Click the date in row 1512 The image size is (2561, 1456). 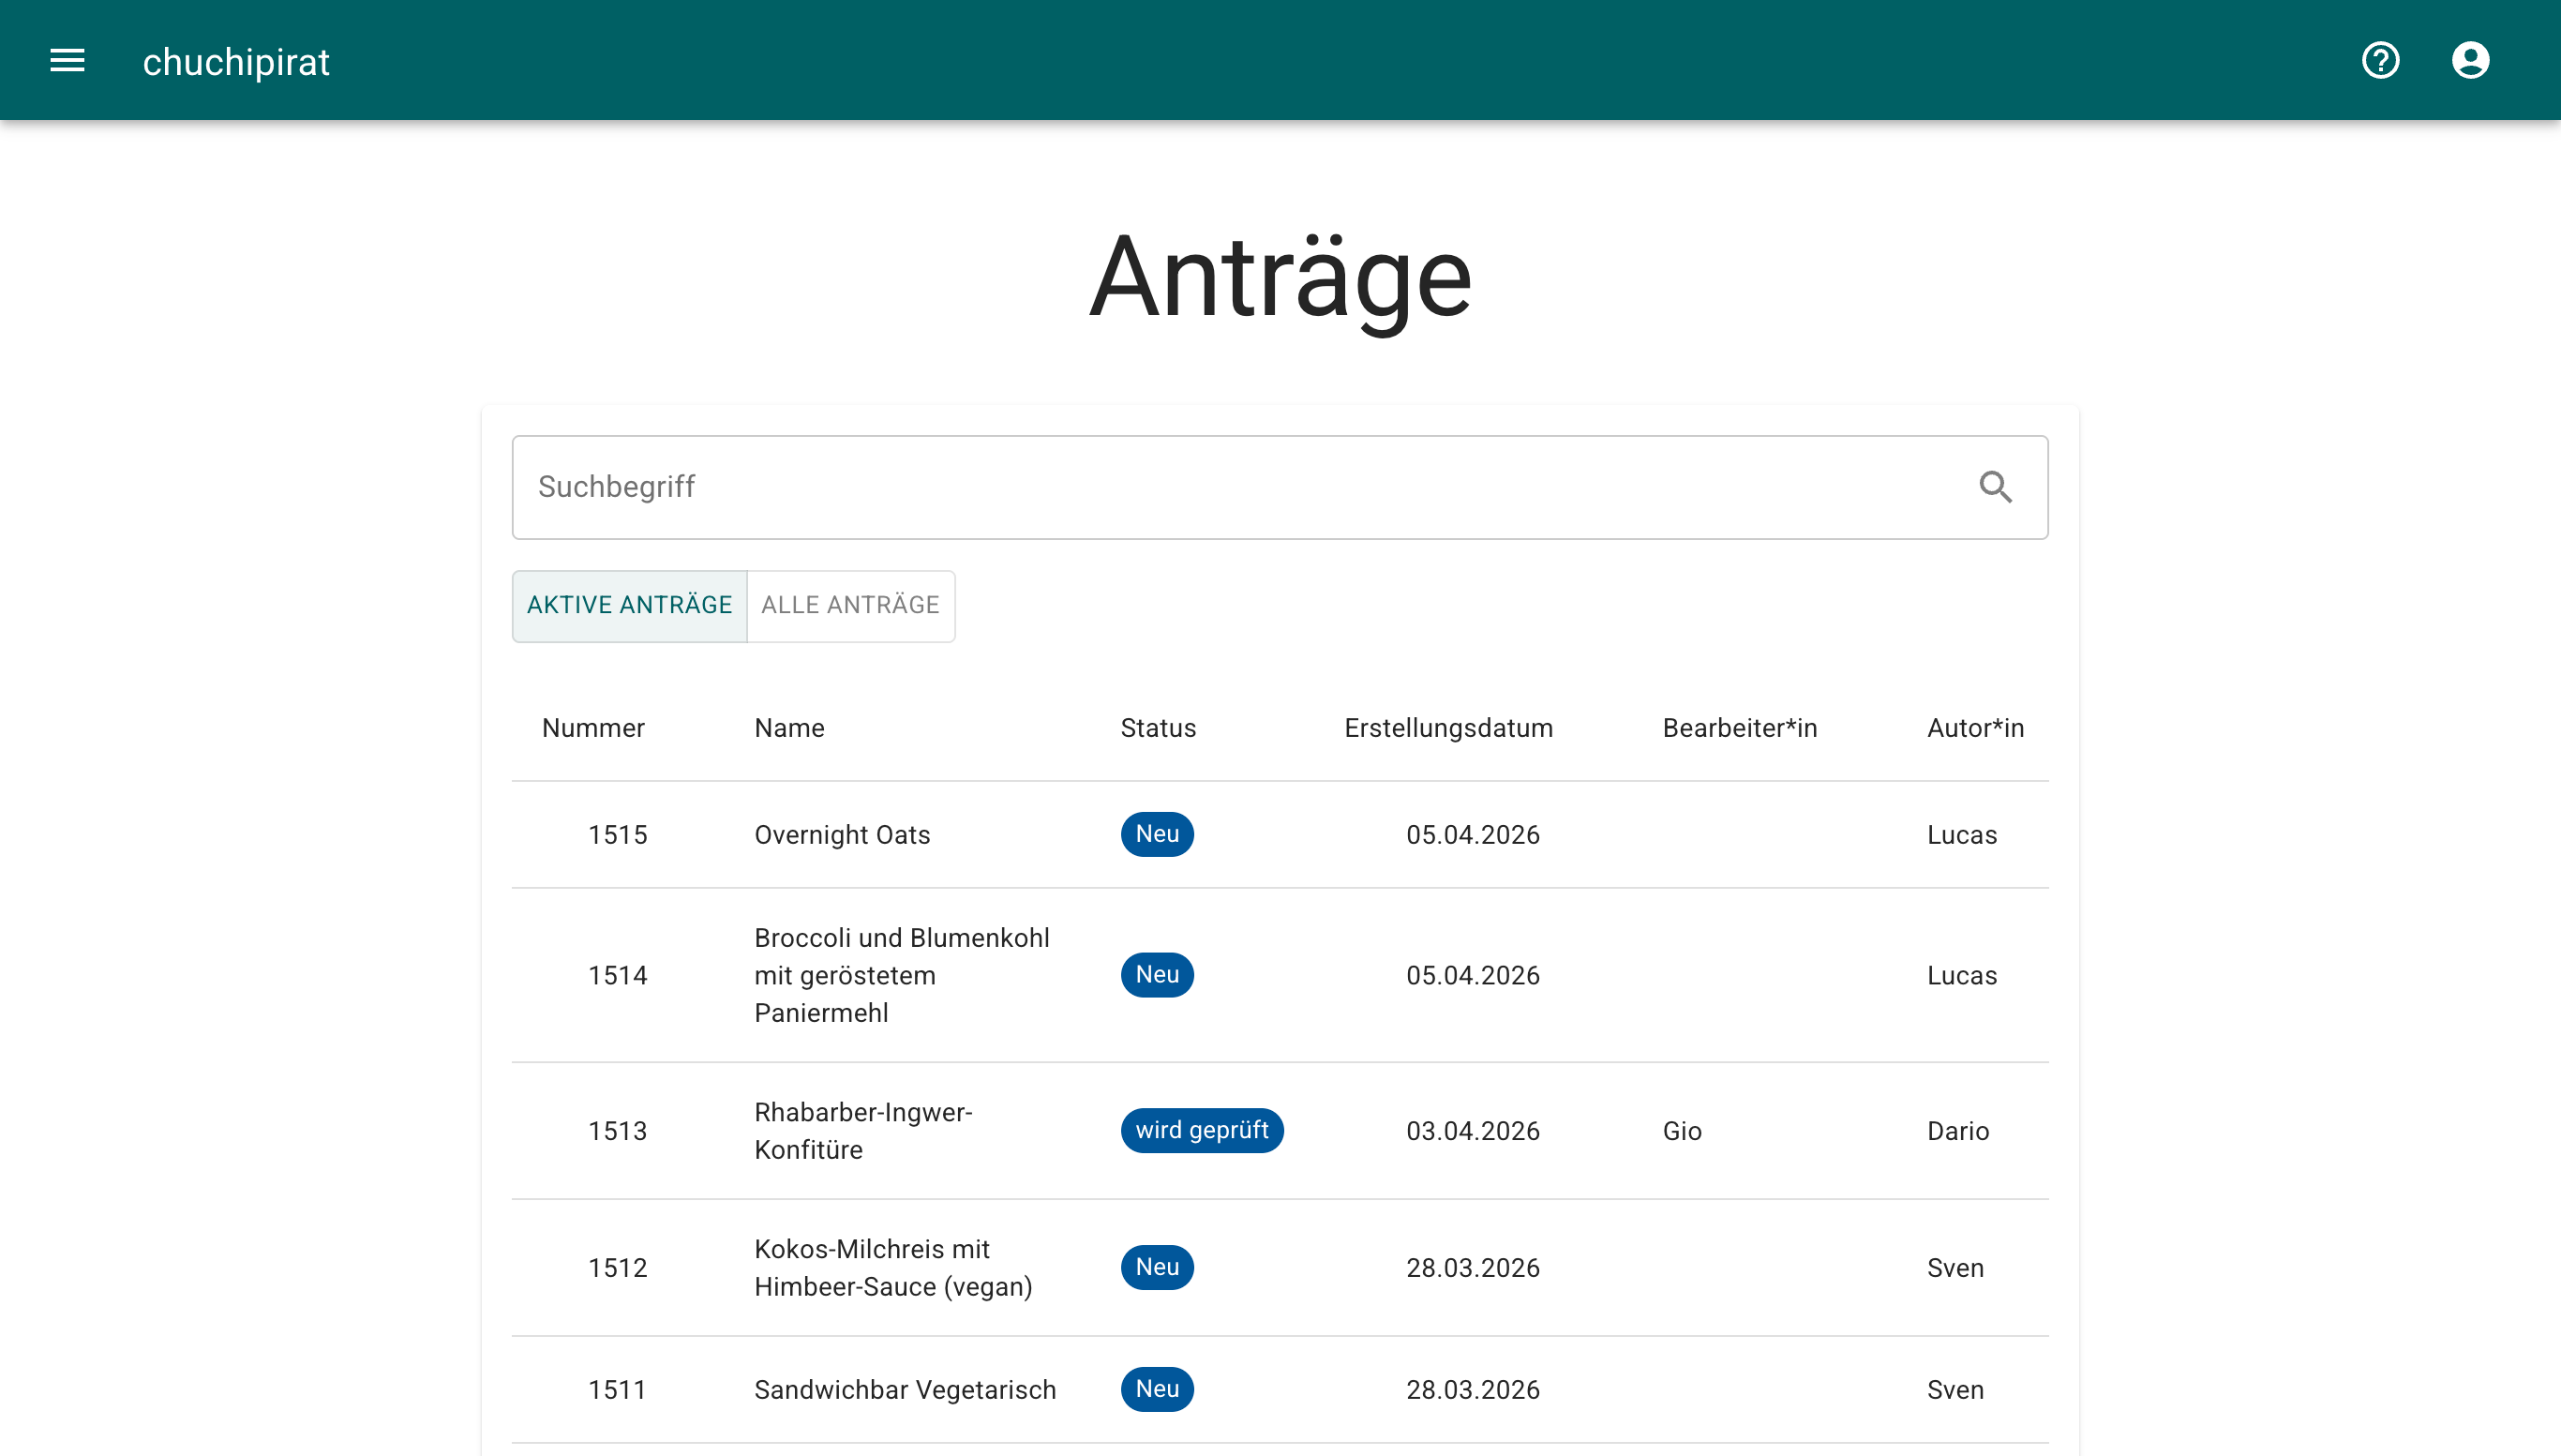(1473, 1268)
